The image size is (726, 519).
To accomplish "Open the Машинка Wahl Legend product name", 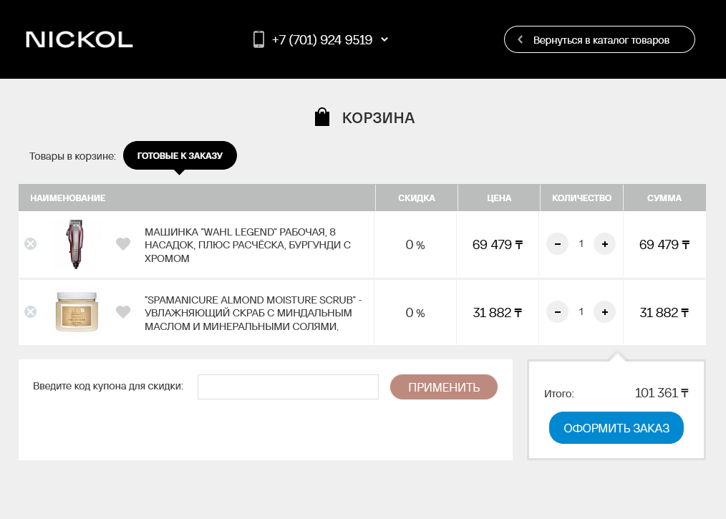I will [248, 245].
